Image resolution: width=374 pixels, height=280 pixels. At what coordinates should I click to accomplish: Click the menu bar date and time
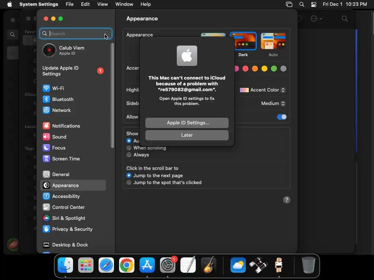coord(345,4)
